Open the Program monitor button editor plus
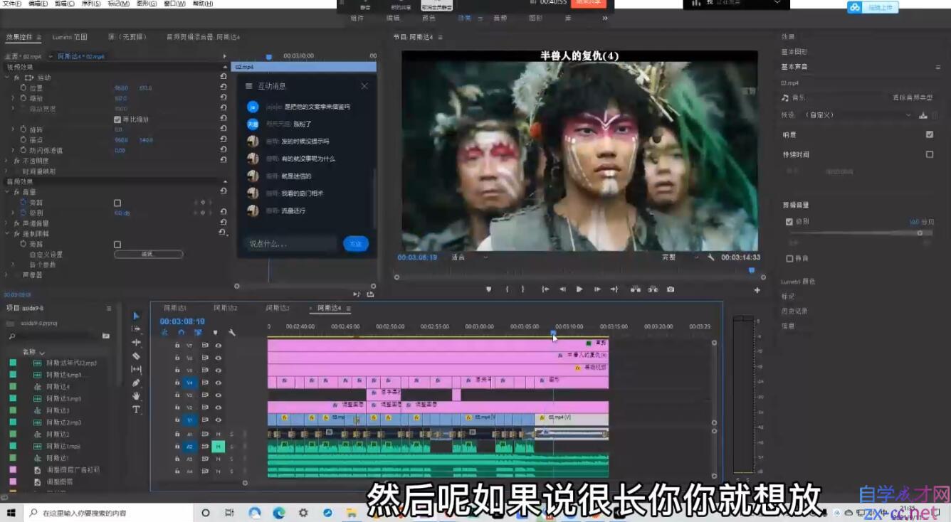Screen dimensions: 951x522 coord(757,290)
